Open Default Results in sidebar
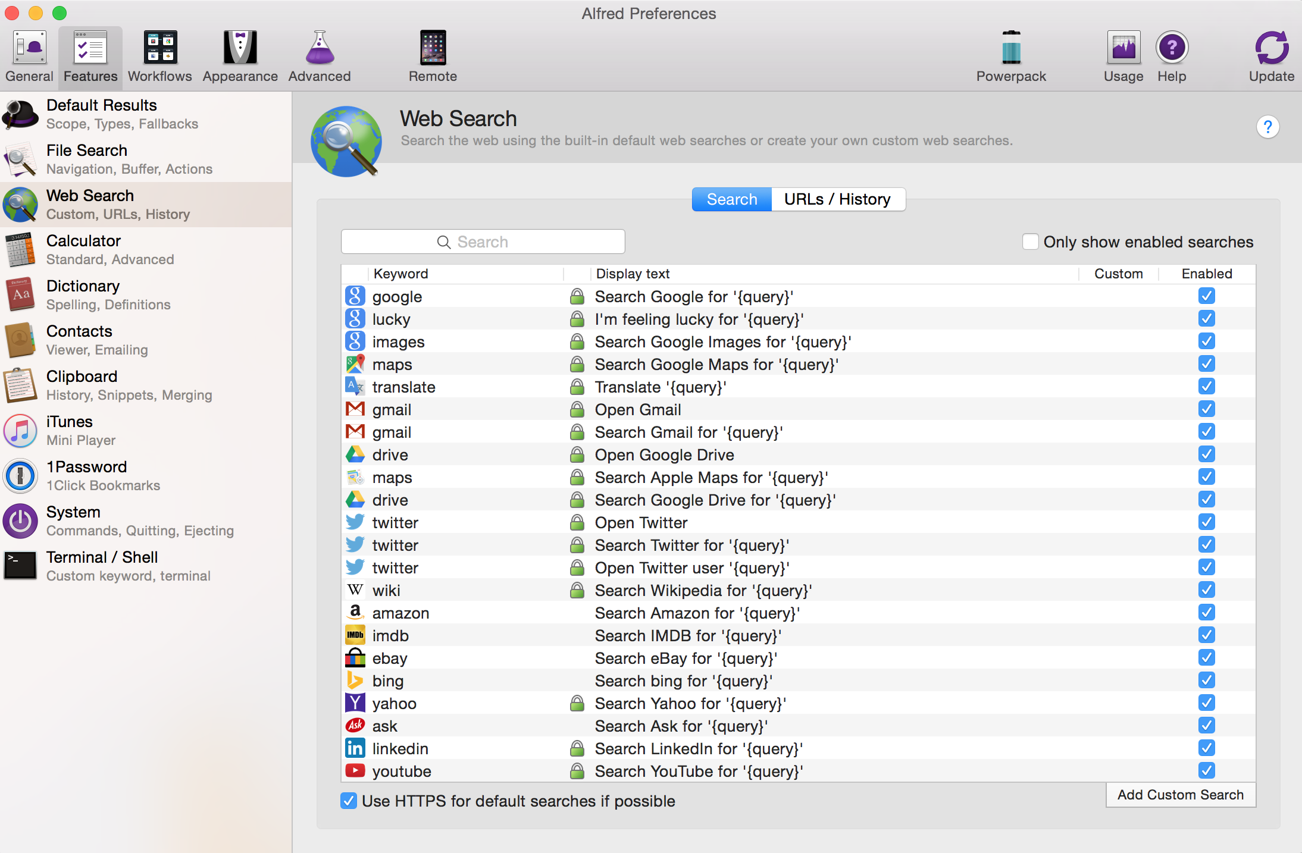This screenshot has height=853, width=1302. pos(146,114)
